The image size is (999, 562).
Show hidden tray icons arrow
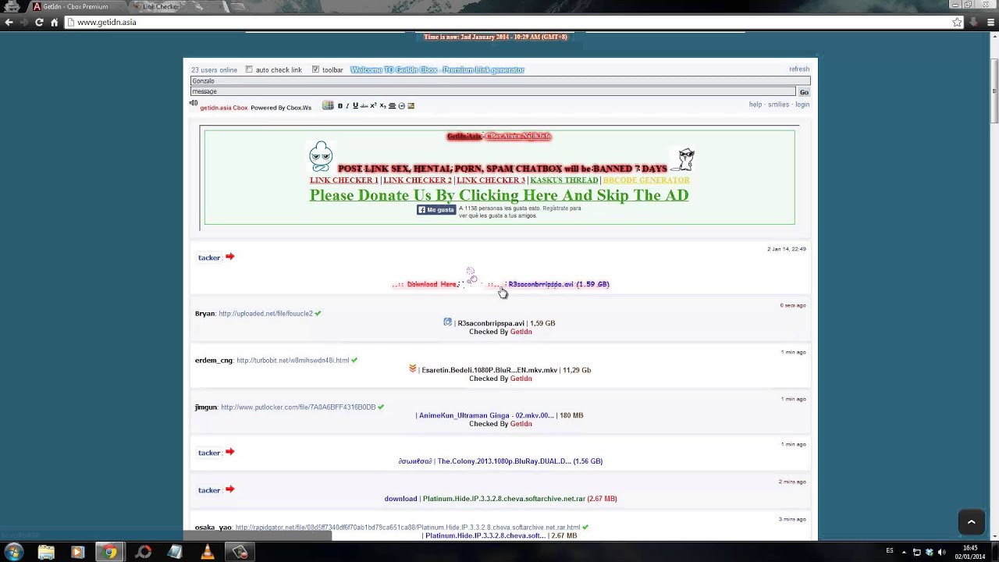pyautogui.click(x=905, y=552)
